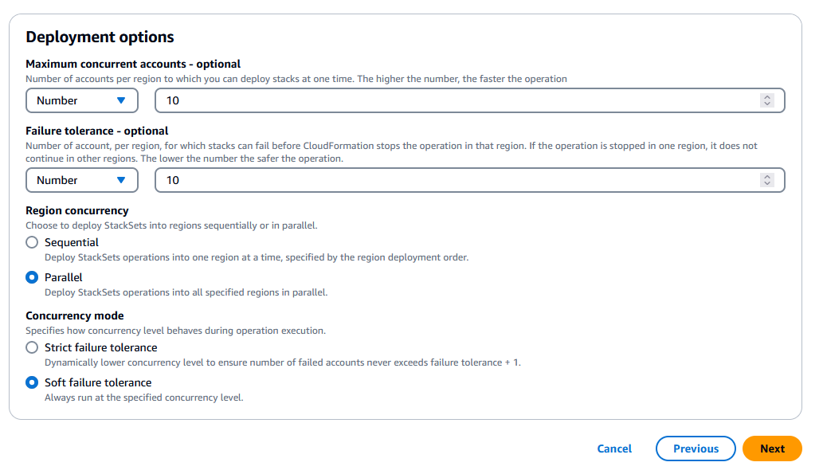Select Sequential region concurrency
This screenshot has width=823, height=474.
click(32, 242)
